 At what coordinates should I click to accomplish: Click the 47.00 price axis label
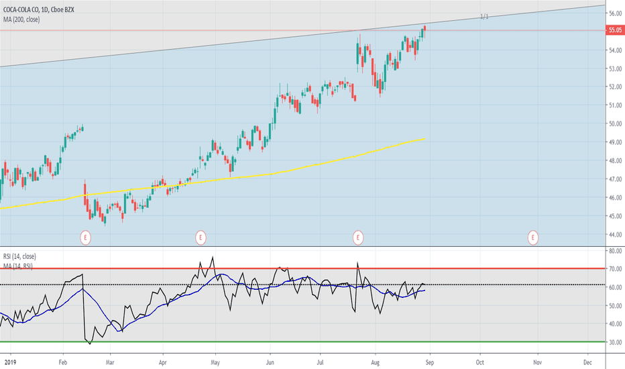[616, 180]
